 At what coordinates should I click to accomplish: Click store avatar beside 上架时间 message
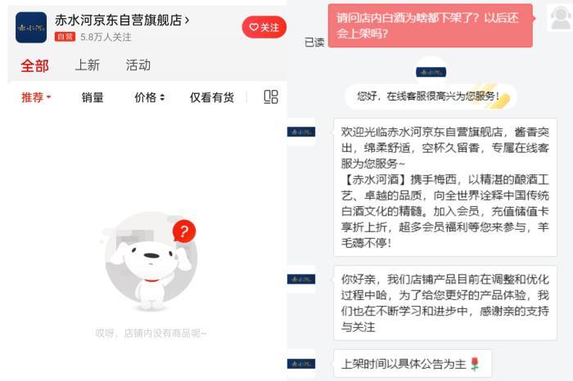tap(301, 364)
